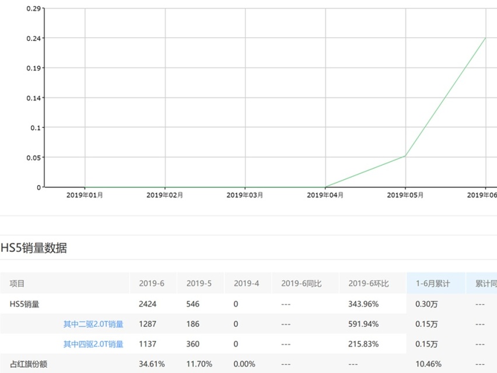Image resolution: width=497 pixels, height=373 pixels.
Task: Open the 其中二驱2.0T销量 link
Action: 93,324
